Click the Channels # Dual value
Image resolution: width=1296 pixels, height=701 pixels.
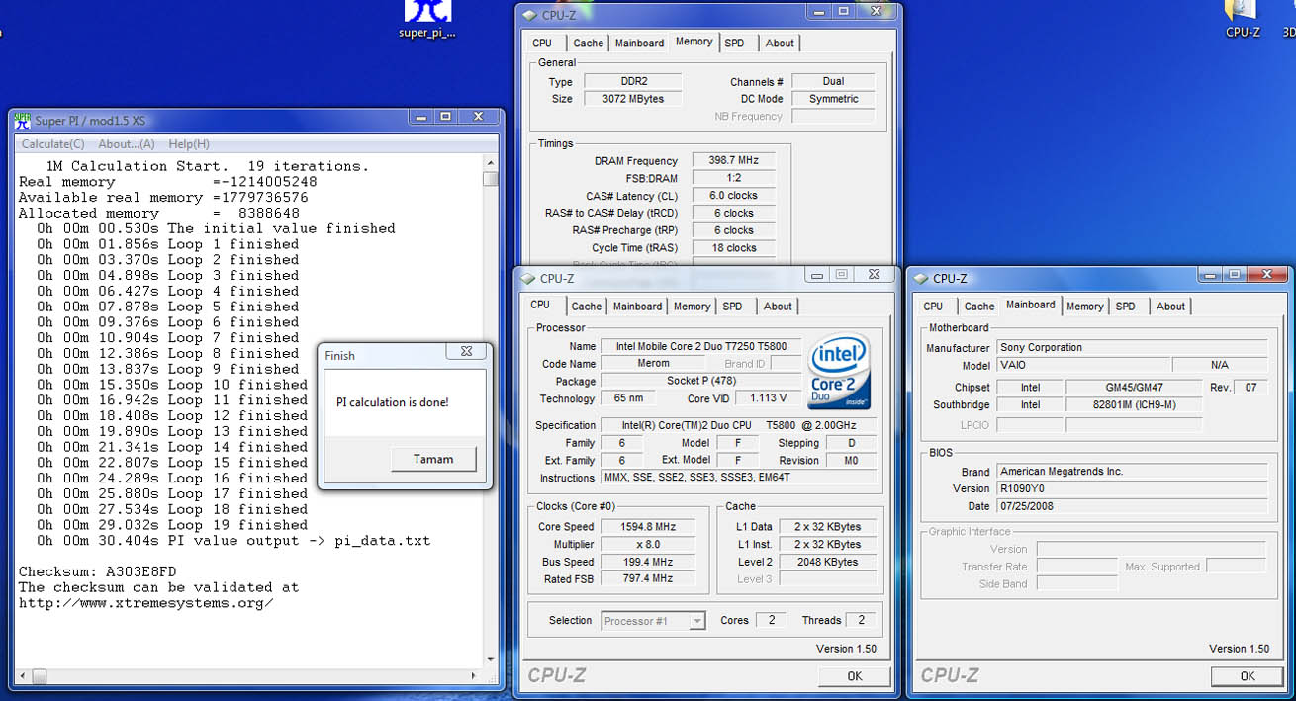tap(833, 81)
